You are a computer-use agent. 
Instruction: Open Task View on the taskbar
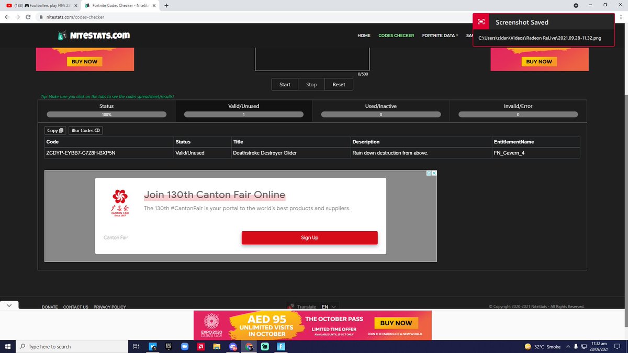tap(136, 346)
